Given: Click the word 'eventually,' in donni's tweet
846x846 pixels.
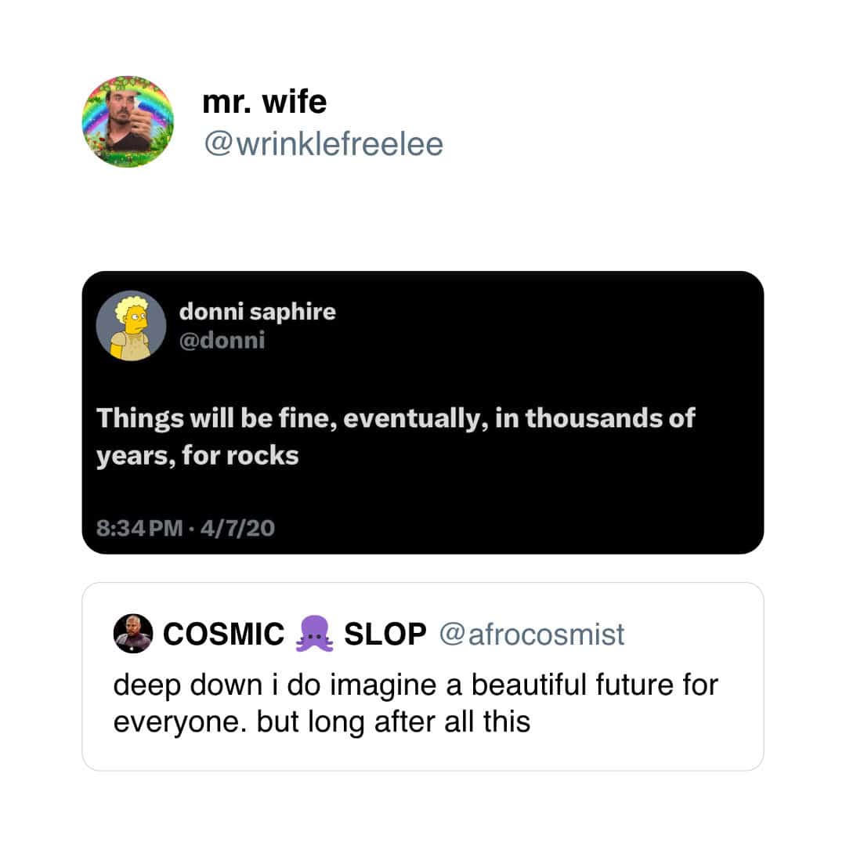Looking at the screenshot, I should 415,419.
